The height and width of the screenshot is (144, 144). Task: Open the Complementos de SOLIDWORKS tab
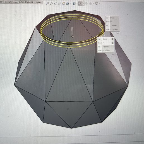point(19,2)
